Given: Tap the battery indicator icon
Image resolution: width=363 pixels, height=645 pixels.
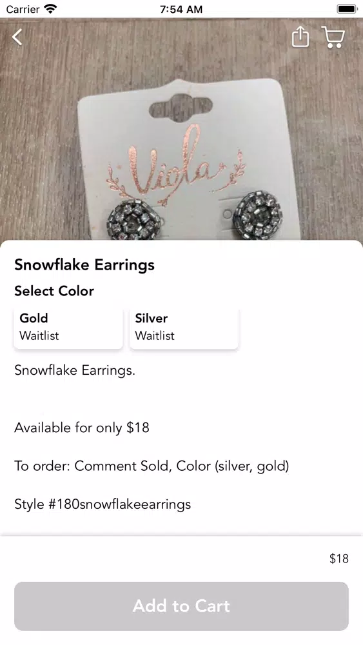Looking at the screenshot, I should (x=346, y=8).
